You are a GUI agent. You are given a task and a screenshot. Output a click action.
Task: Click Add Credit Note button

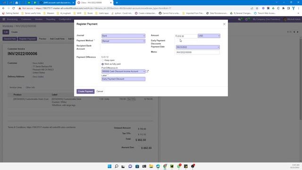point(57,39)
